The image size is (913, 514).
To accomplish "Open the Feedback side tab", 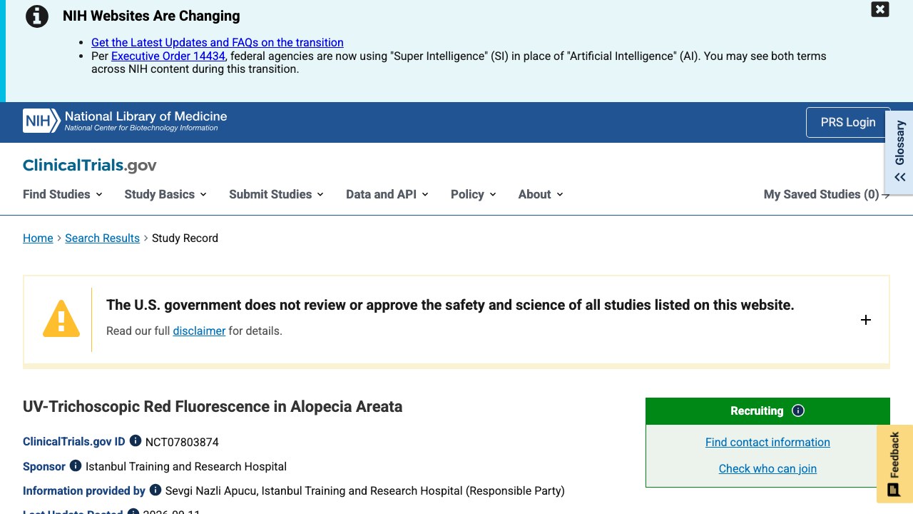I will [894, 464].
